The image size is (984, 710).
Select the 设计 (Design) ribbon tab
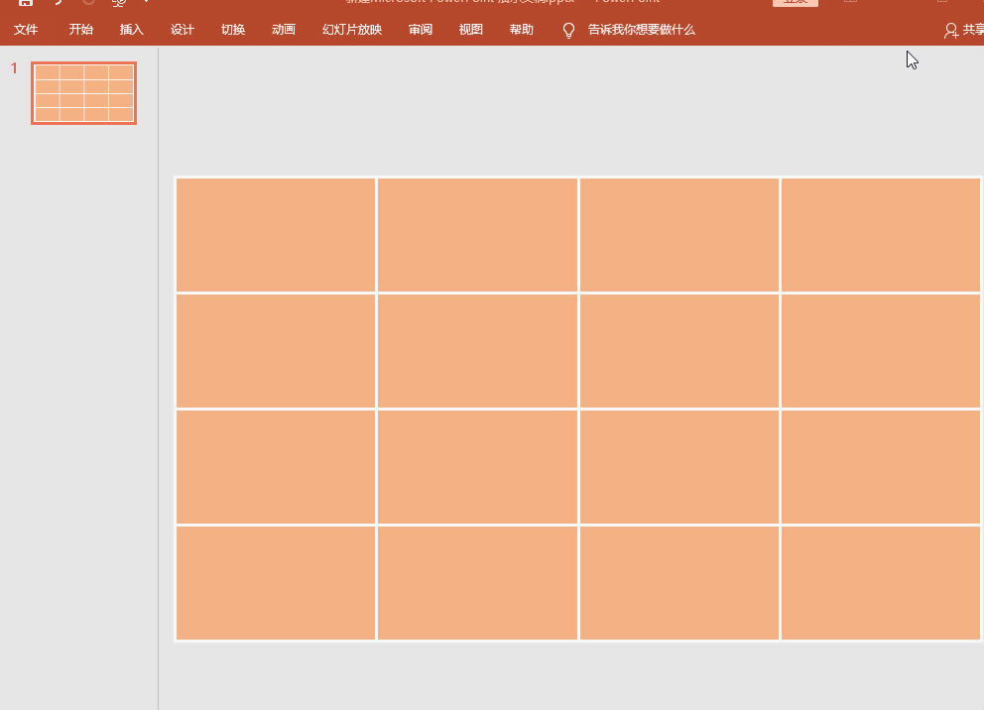pyautogui.click(x=183, y=30)
